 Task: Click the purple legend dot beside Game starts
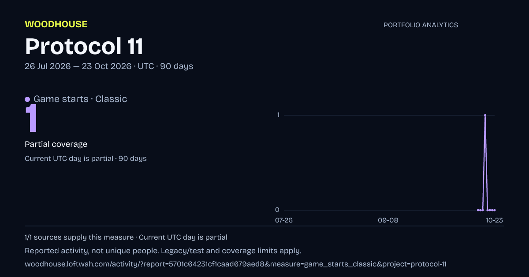[x=27, y=99]
